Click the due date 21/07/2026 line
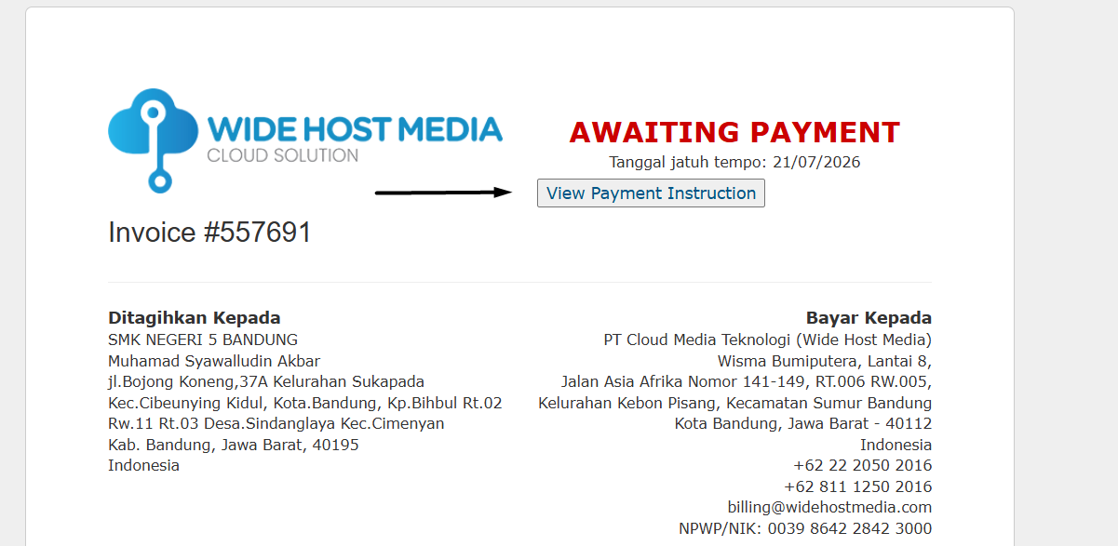The width and height of the screenshot is (1118, 546). (734, 162)
